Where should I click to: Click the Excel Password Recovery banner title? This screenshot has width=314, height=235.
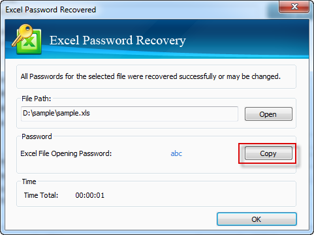(118, 40)
